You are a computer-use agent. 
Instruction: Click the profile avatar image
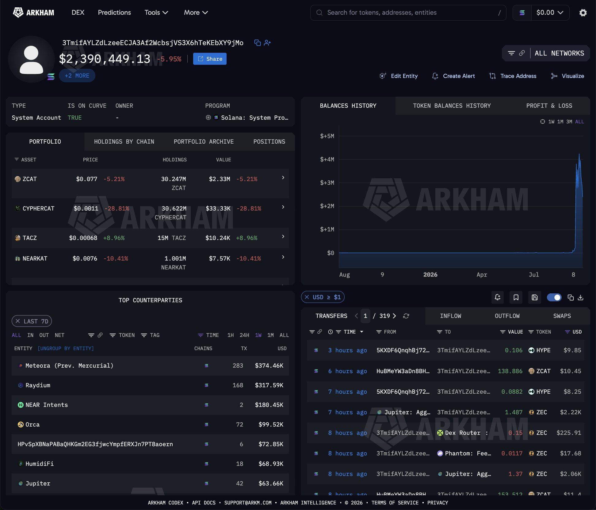click(x=31, y=59)
